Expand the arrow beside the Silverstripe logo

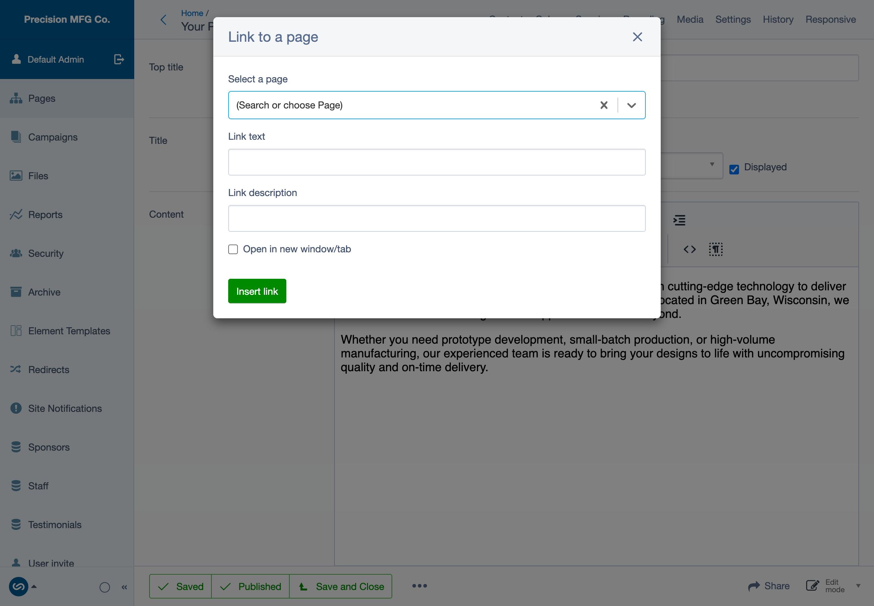[x=34, y=586]
